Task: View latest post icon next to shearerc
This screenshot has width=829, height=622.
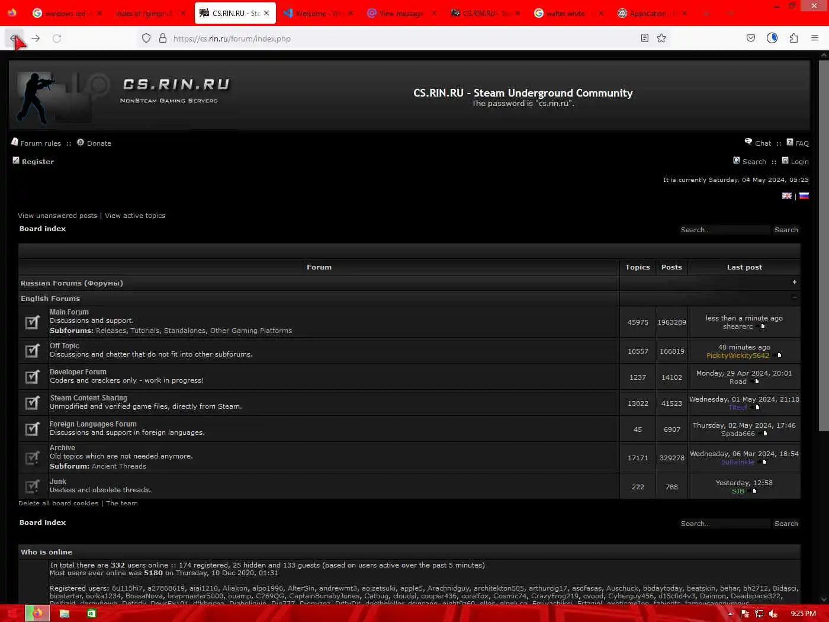Action: coord(762,327)
